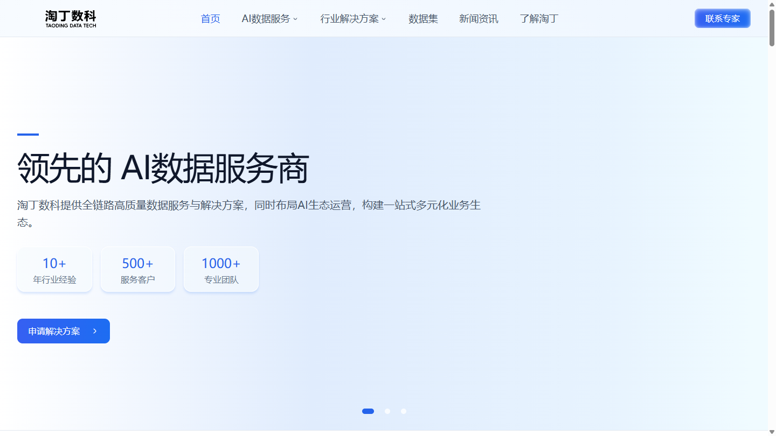Expand the AI数据服务 dropdown menu

(x=269, y=19)
